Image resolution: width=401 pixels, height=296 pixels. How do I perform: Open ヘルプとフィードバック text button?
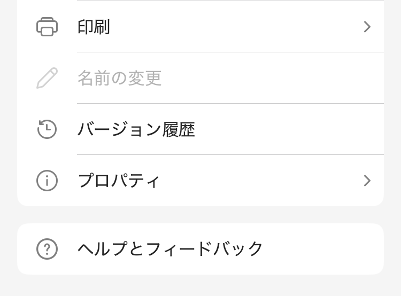point(170,248)
